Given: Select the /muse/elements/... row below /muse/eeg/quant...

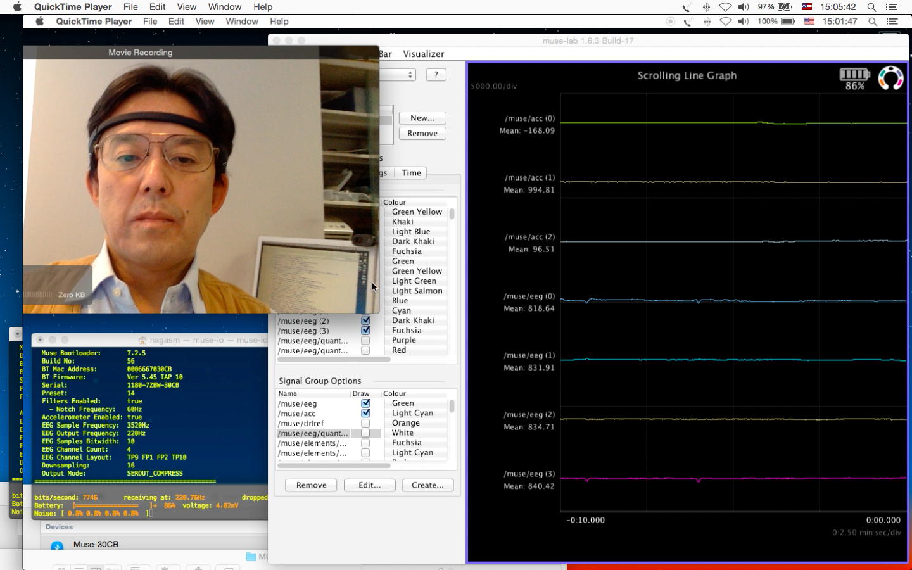Looking at the screenshot, I should coord(313,443).
